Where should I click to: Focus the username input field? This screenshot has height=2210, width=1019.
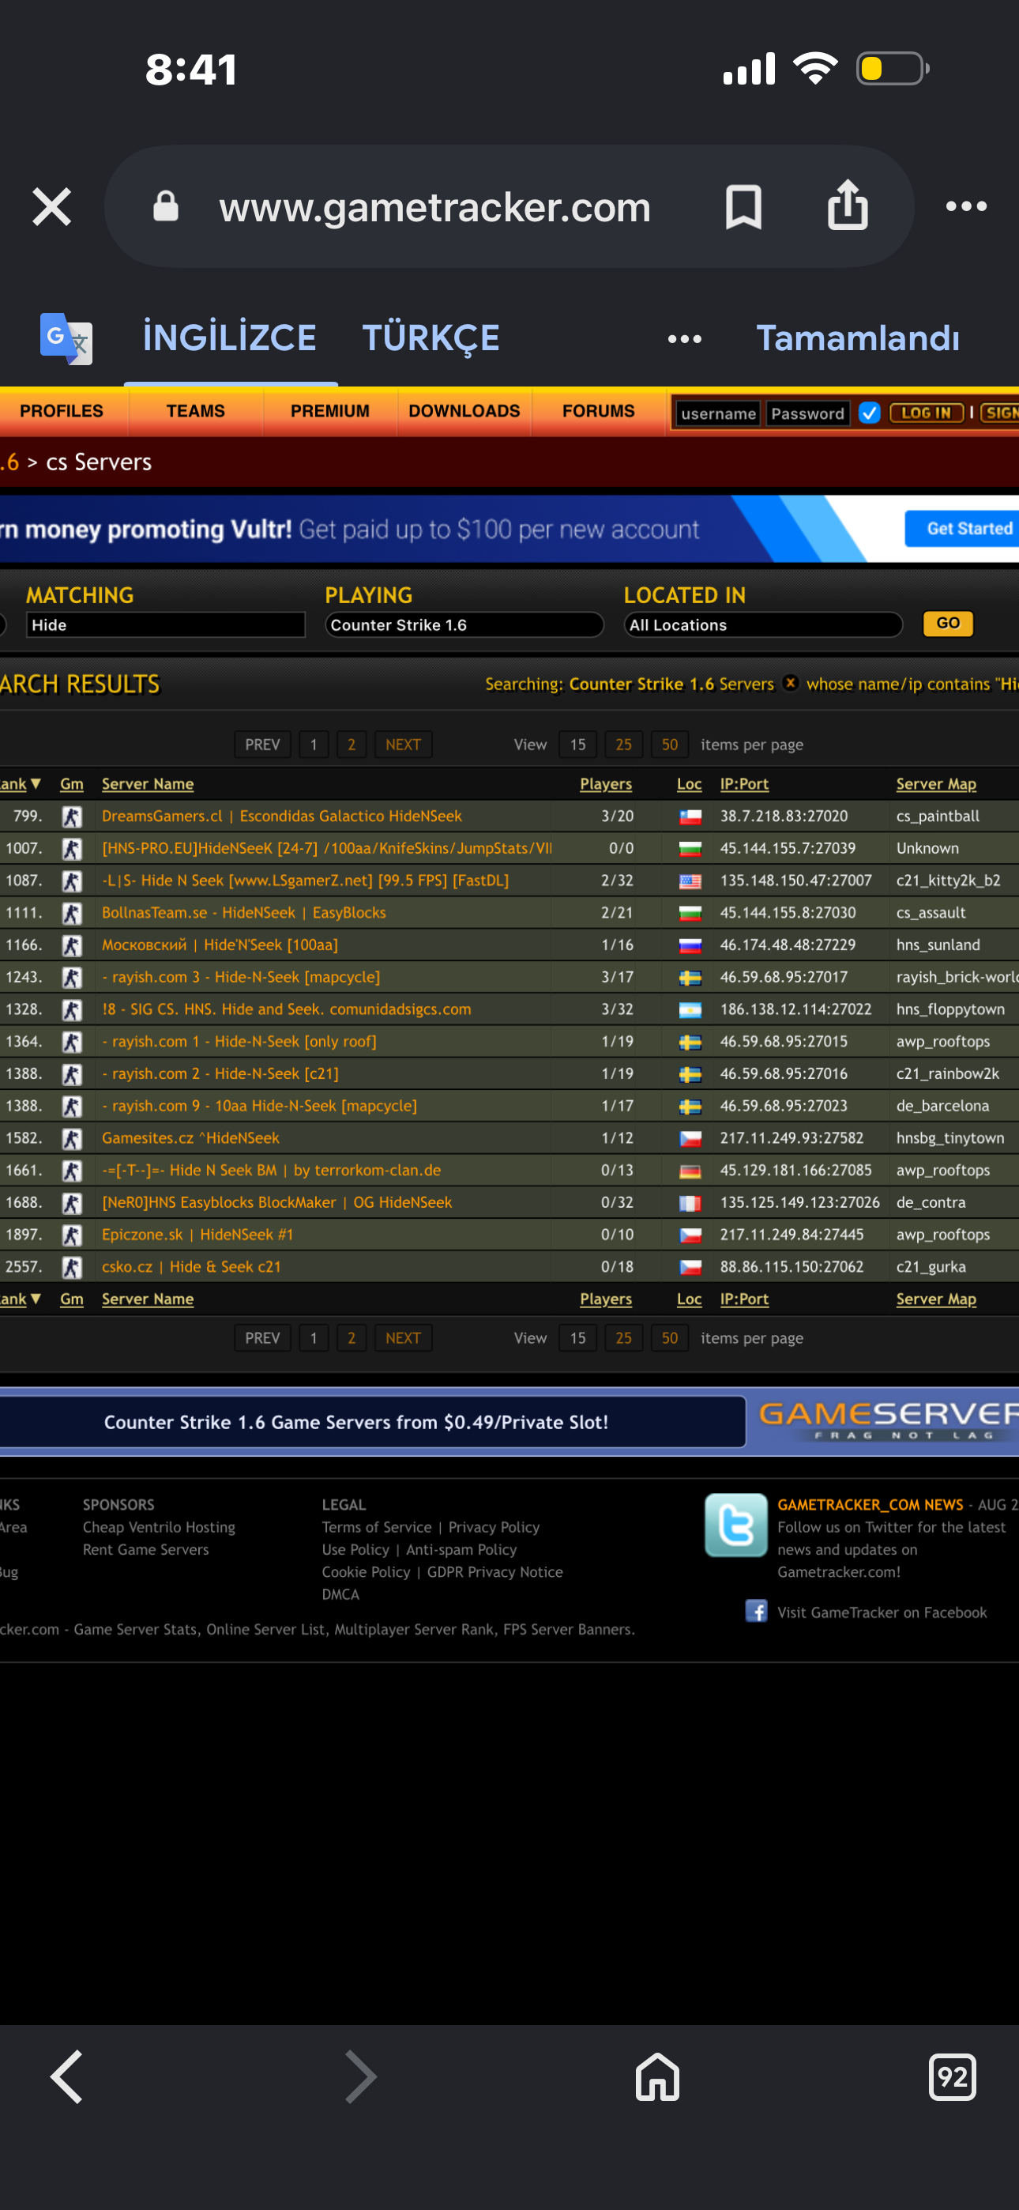(x=718, y=413)
